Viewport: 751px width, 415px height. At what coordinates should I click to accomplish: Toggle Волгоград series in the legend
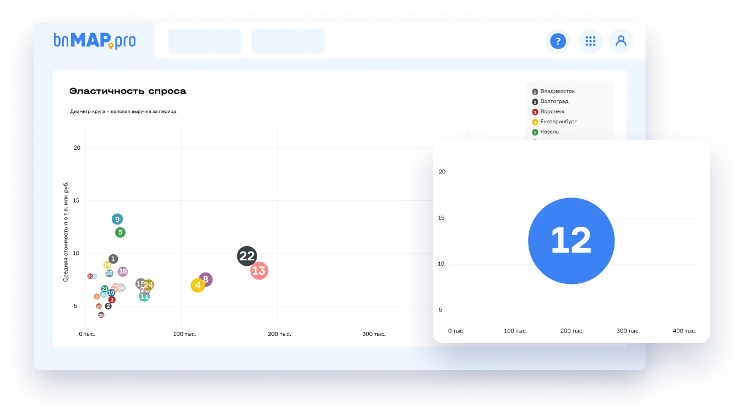click(x=554, y=101)
